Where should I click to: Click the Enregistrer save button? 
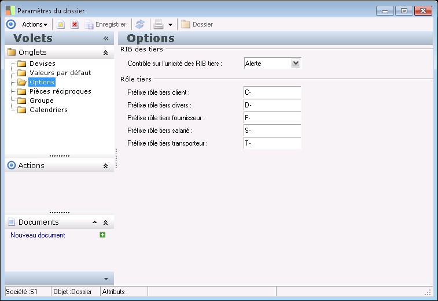105,24
